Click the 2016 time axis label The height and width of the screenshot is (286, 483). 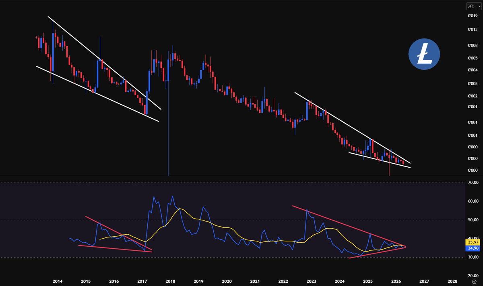(114, 282)
